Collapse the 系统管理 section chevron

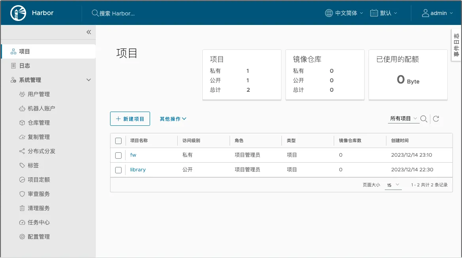click(88, 80)
